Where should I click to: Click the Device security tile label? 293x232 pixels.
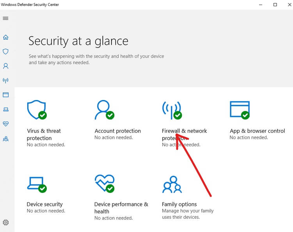44,204
